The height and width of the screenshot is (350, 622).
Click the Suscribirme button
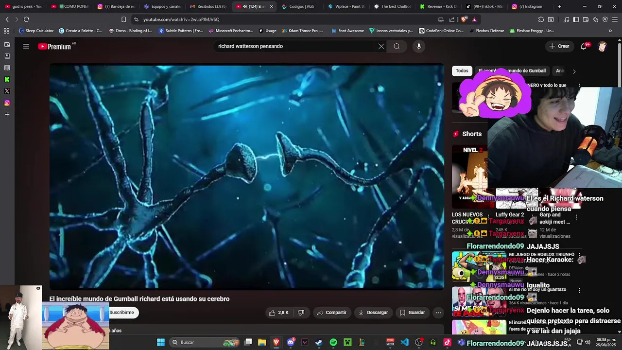pos(121,313)
